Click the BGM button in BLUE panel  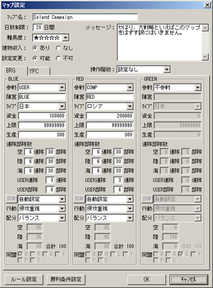pos(12,199)
